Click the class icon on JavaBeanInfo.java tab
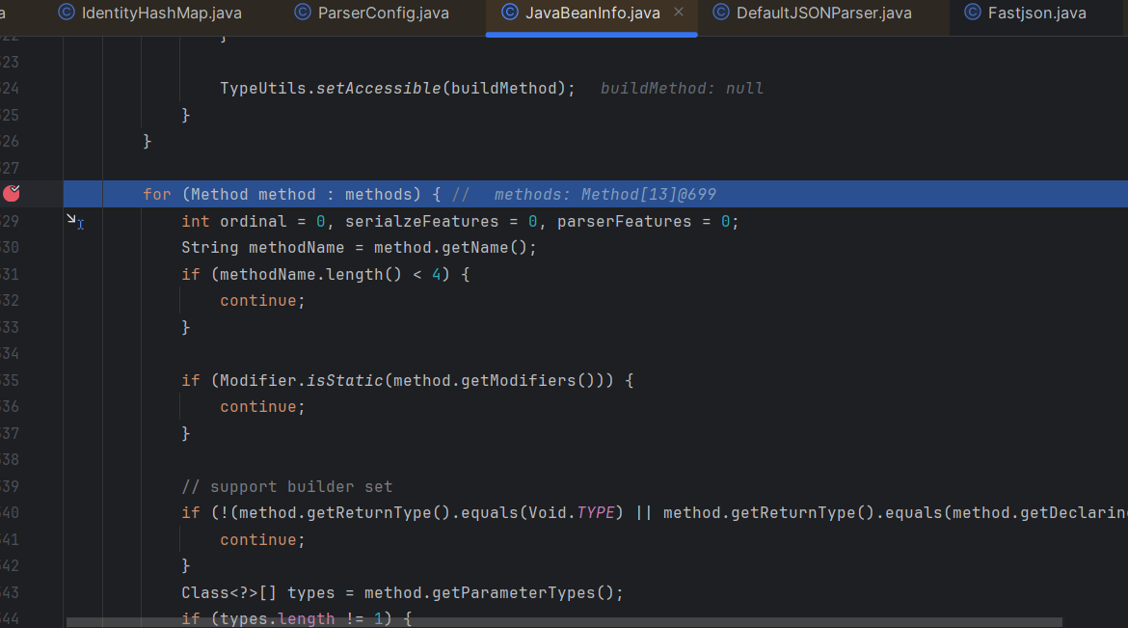 [510, 13]
